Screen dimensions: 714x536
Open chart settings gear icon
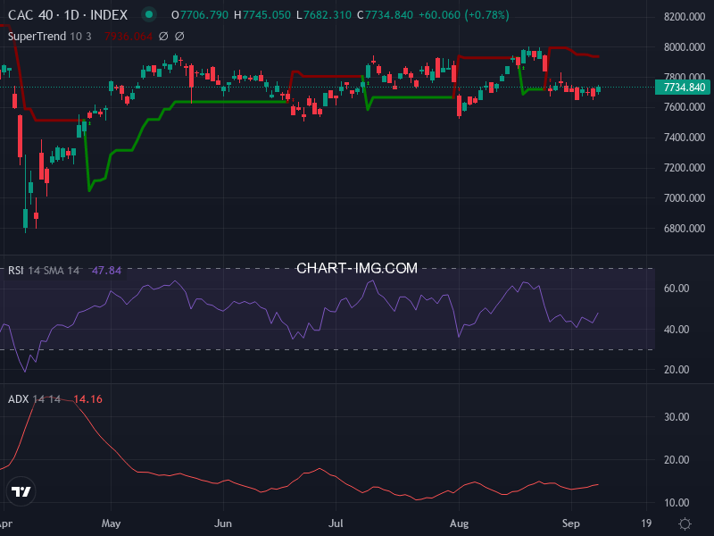tap(685, 523)
